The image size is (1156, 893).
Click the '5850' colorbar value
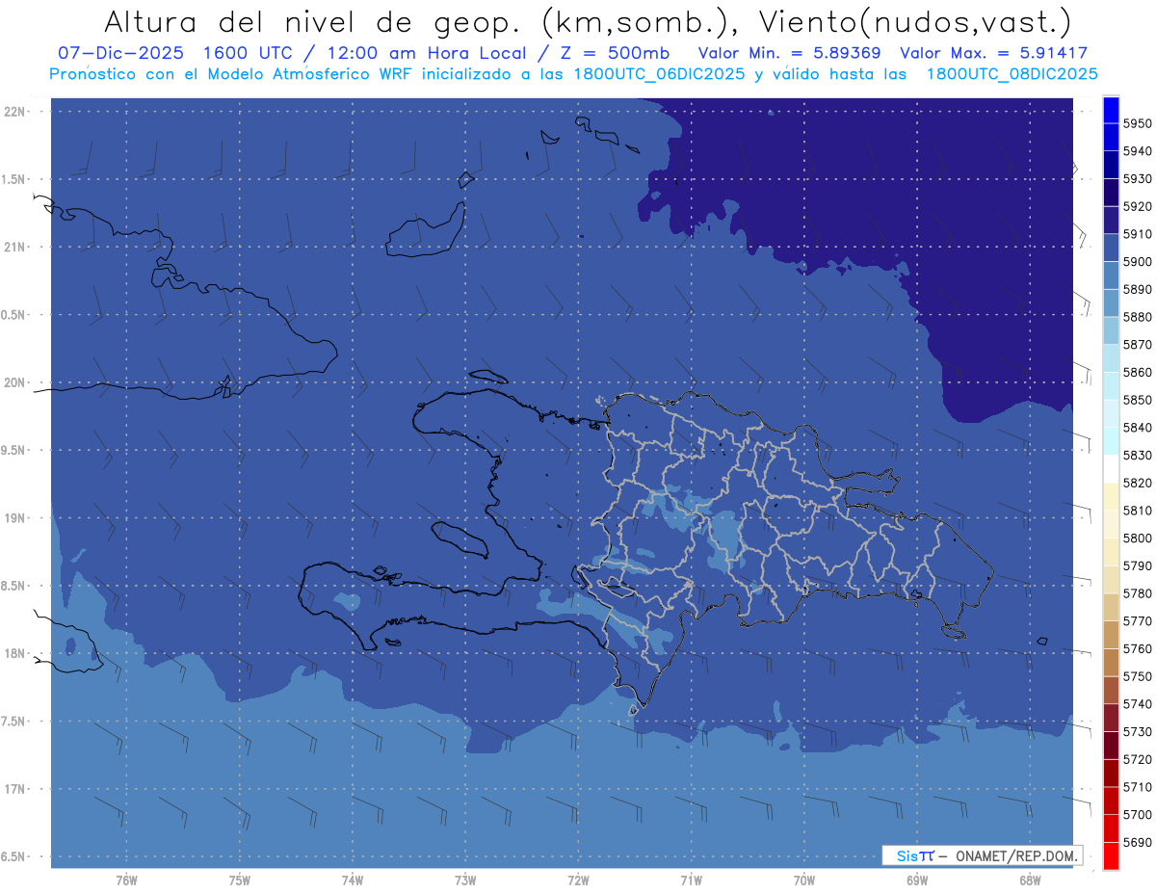pyautogui.click(x=1136, y=400)
